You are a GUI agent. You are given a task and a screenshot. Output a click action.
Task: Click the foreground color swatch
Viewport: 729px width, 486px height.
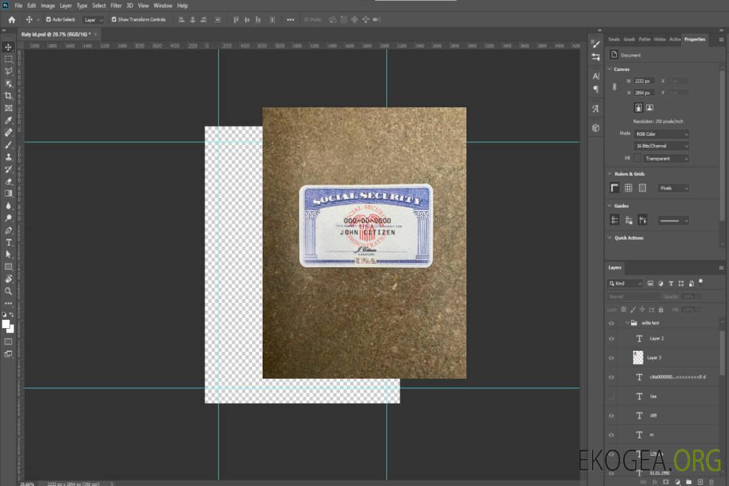[x=6, y=324]
